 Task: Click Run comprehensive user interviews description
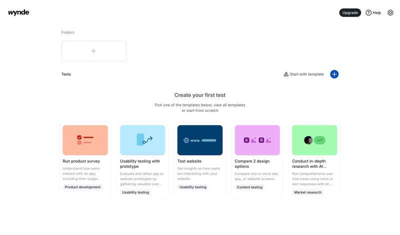(x=313, y=179)
